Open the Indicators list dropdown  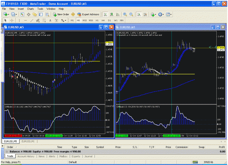click(153, 14)
